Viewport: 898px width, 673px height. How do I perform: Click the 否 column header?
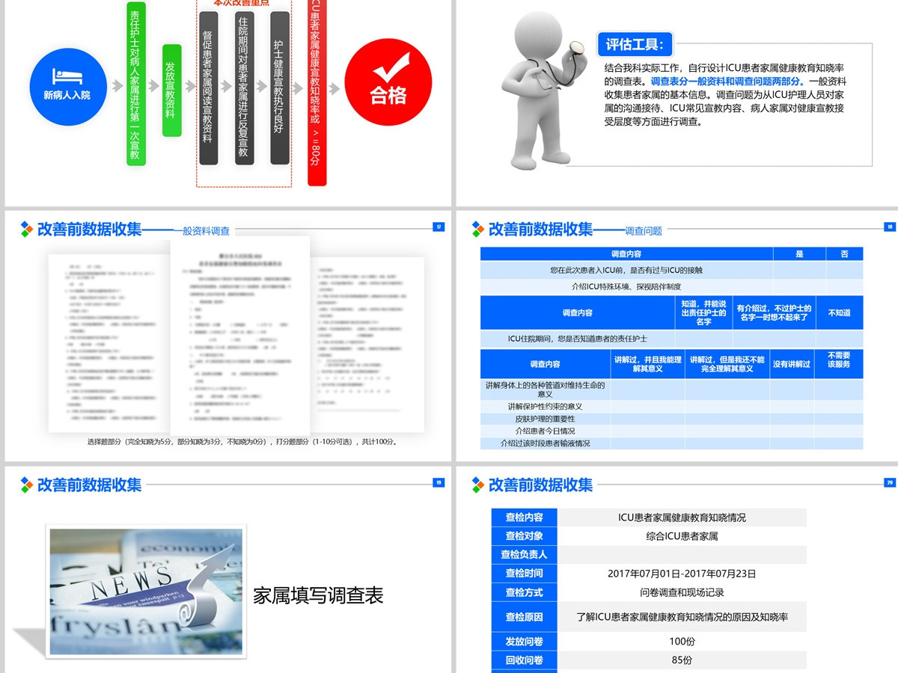point(844,254)
